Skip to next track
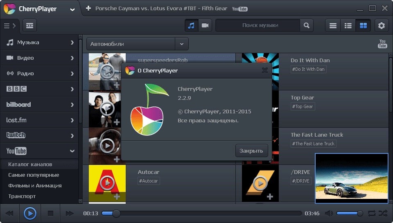The width and height of the screenshot is (393, 223). [70, 214]
